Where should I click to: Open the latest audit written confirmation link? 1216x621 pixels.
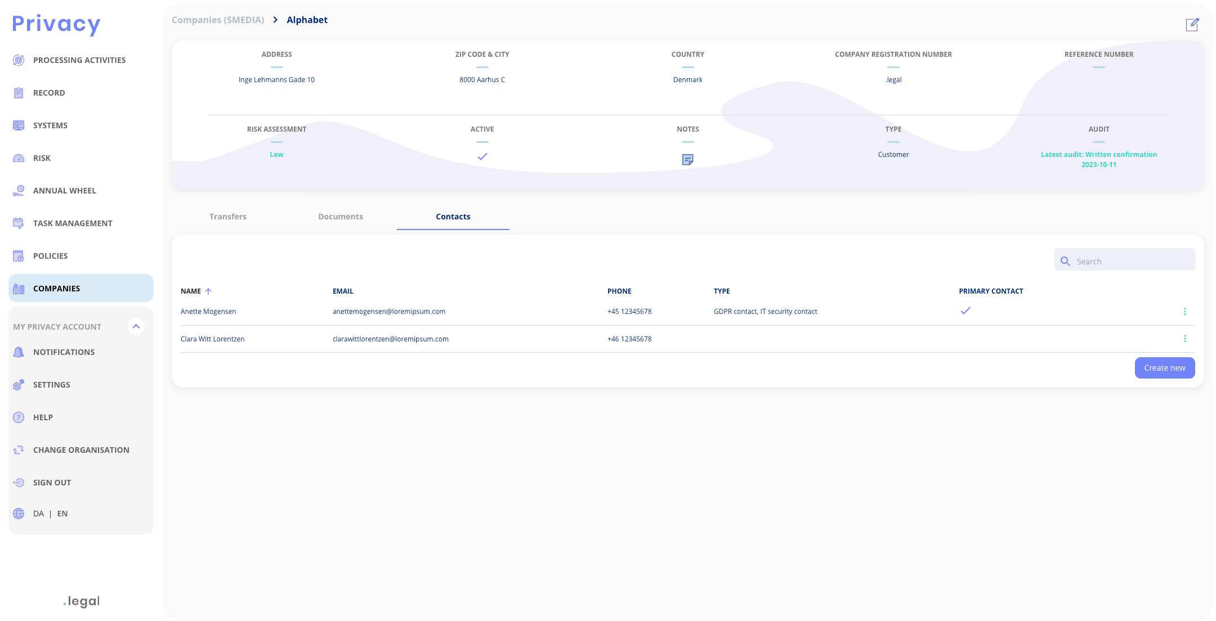tap(1099, 160)
